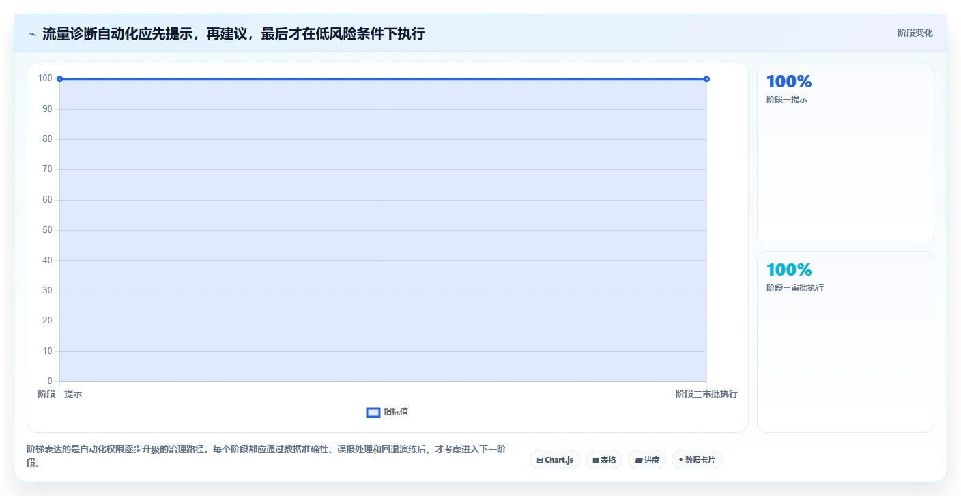This screenshot has height=496, width=961.
Task: Click the 指标值 legend color box
Action: 373,413
